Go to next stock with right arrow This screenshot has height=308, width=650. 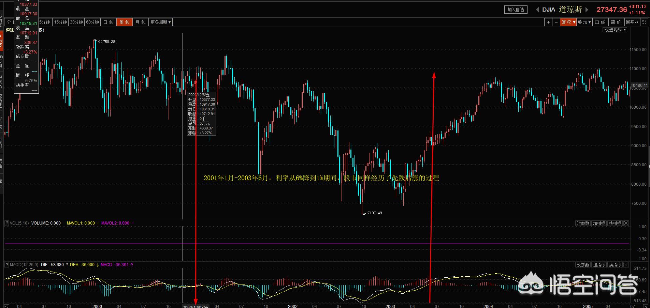tap(587, 10)
